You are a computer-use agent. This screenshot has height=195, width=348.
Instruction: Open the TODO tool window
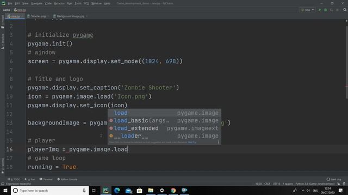coord(14,179)
